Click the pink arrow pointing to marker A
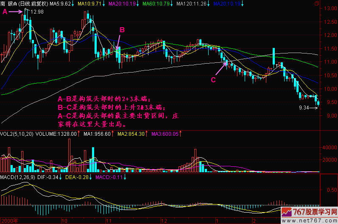The width and height of the screenshot is (338, 224). (16, 12)
